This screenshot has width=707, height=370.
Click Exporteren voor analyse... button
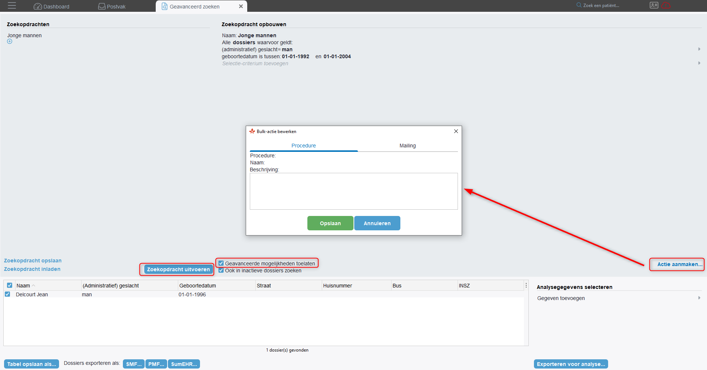pyautogui.click(x=571, y=364)
